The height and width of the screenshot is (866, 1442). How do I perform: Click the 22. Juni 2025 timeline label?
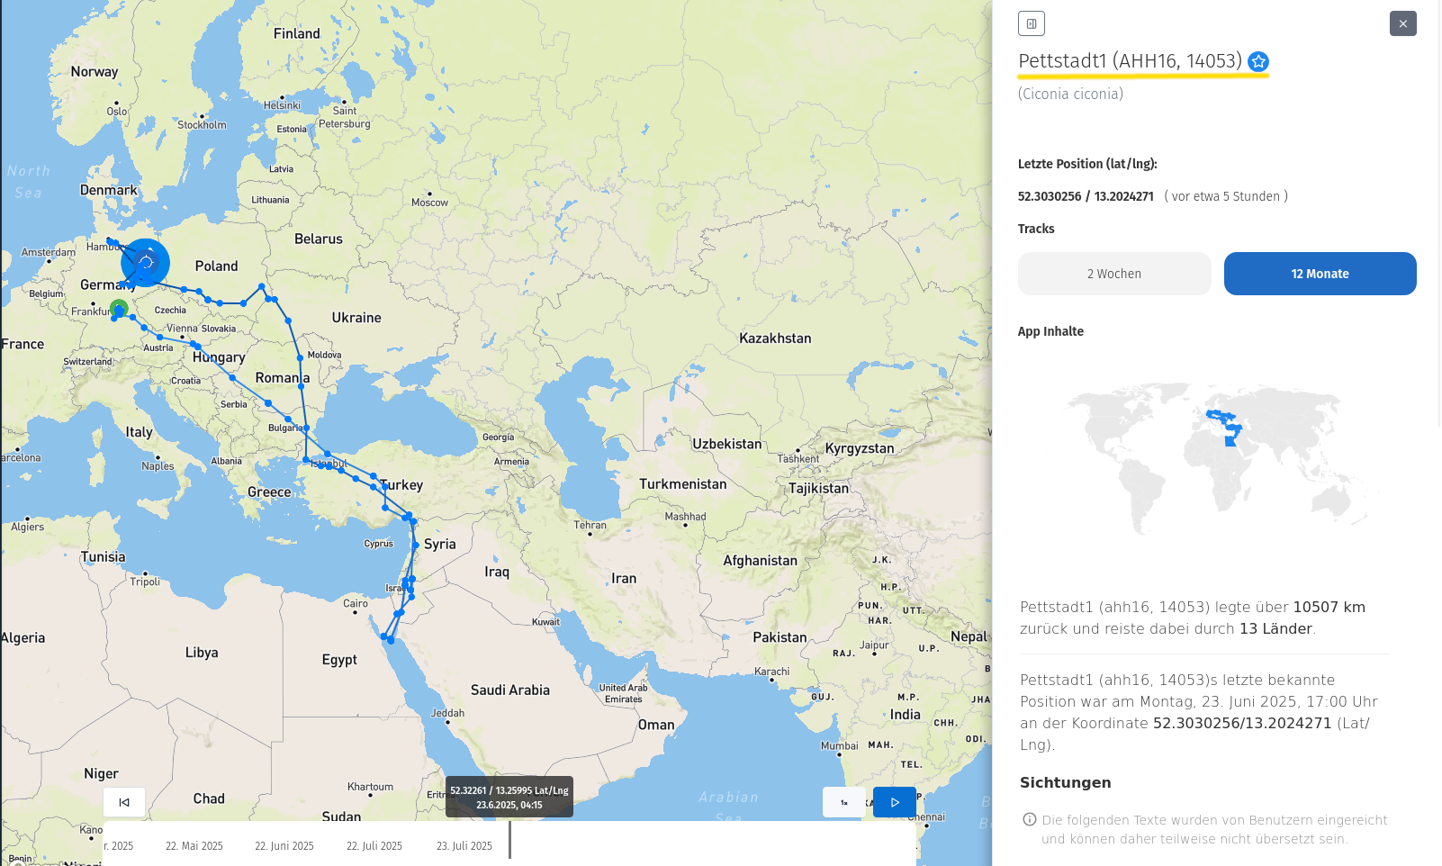coord(284,846)
